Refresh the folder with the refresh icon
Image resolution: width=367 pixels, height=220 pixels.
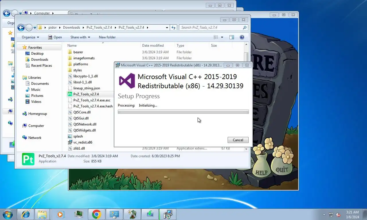(173, 27)
